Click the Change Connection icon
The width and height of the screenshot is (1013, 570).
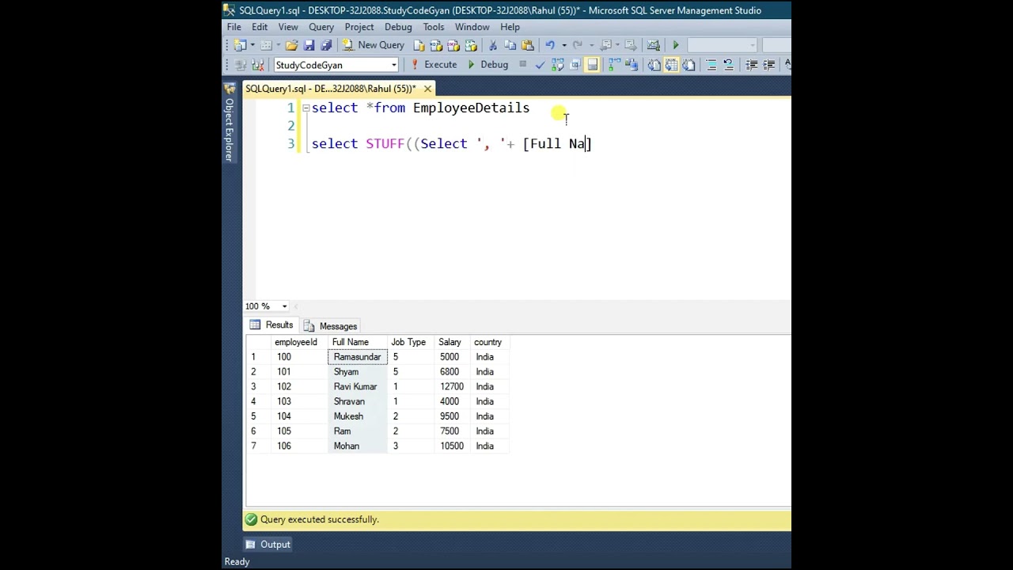256,65
